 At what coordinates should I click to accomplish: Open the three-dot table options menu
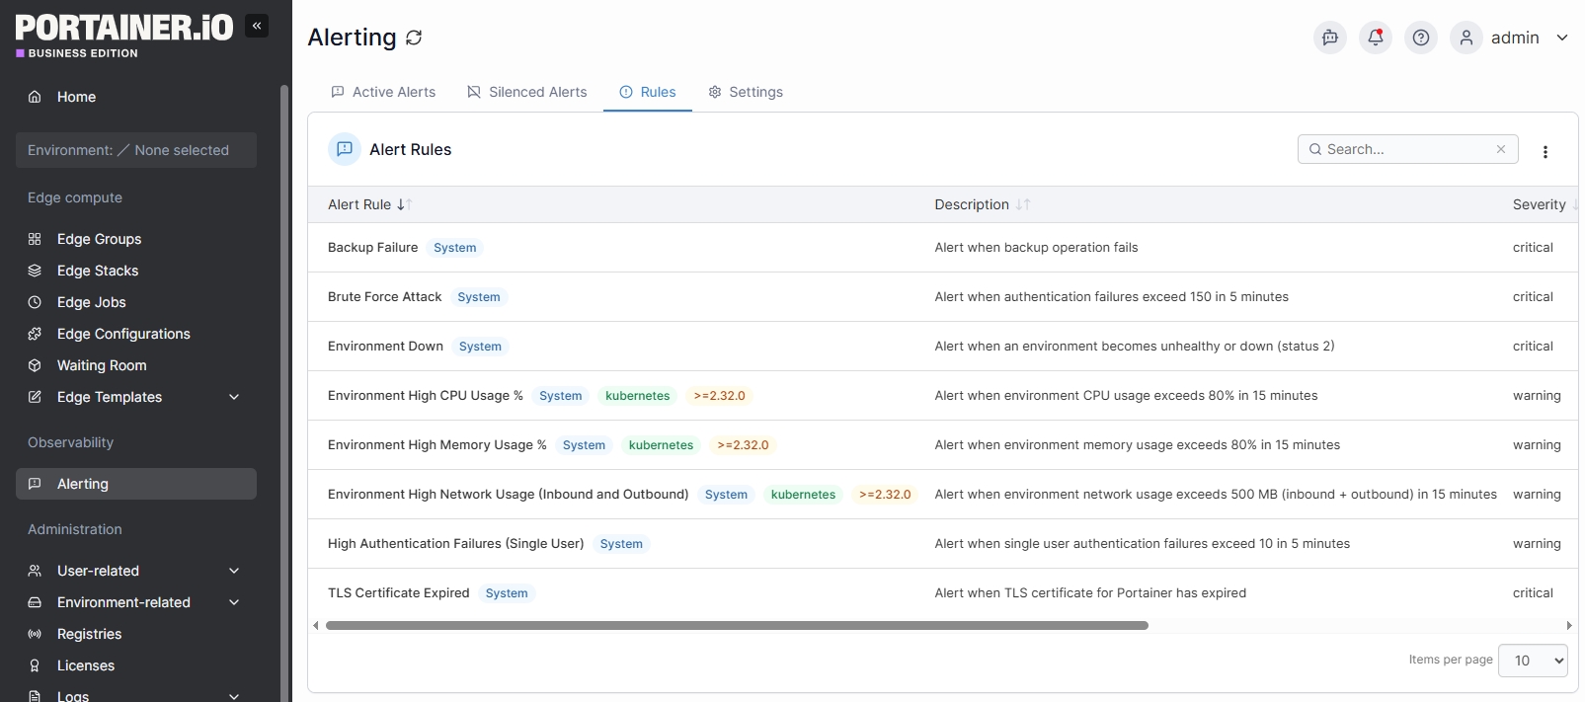pos(1545,152)
